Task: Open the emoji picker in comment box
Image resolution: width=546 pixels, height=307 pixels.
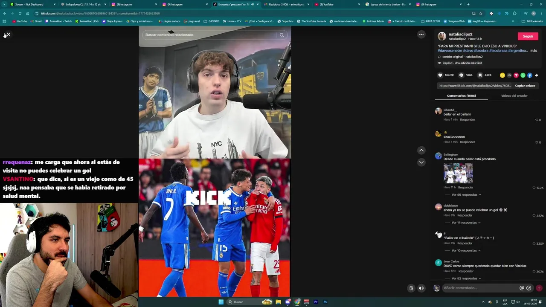Action: click(x=529, y=288)
